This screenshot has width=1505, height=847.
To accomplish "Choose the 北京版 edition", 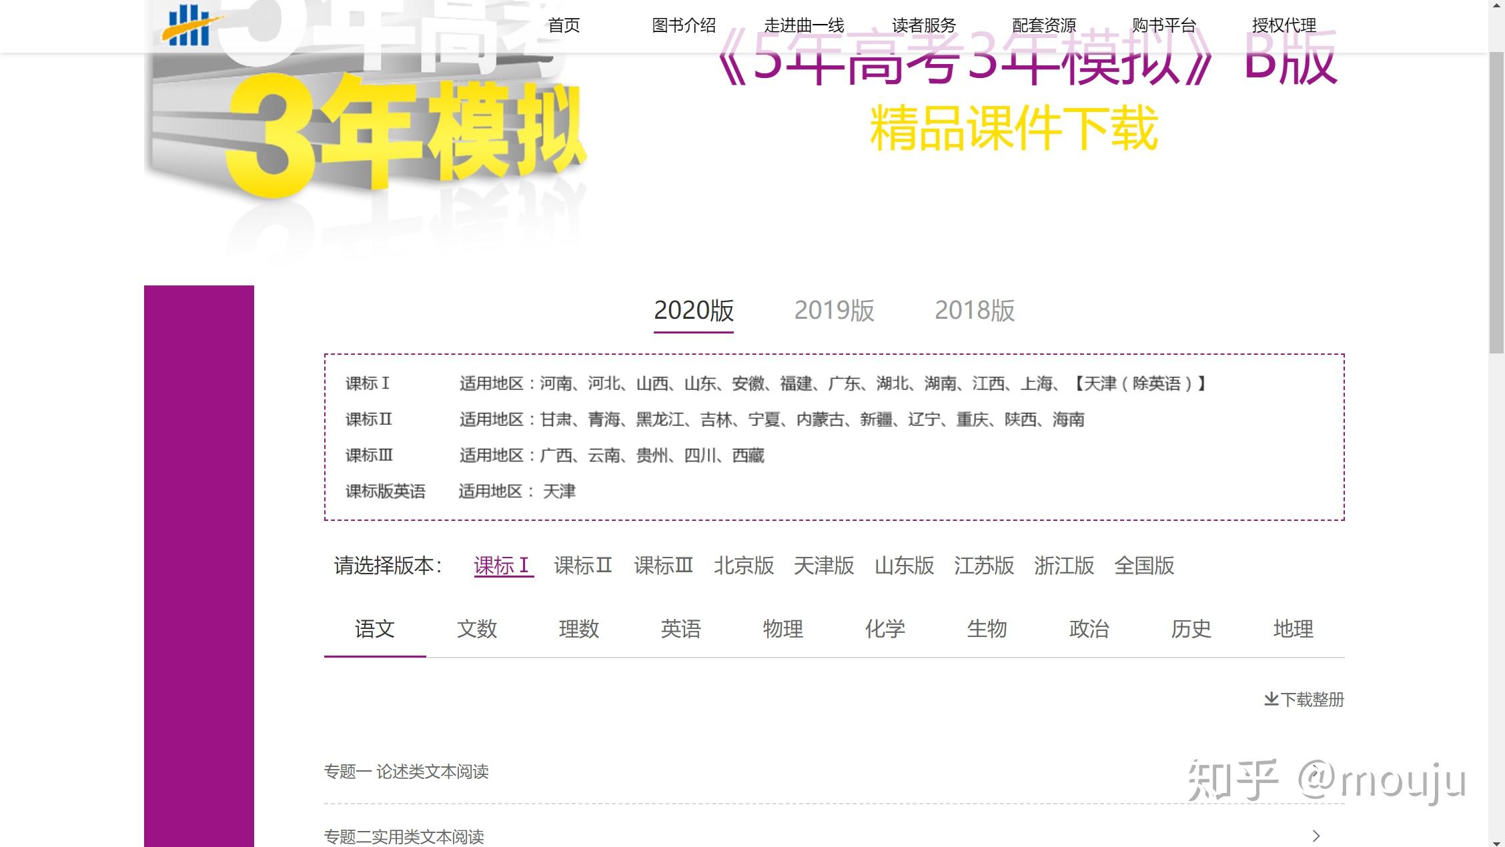I will click(744, 566).
